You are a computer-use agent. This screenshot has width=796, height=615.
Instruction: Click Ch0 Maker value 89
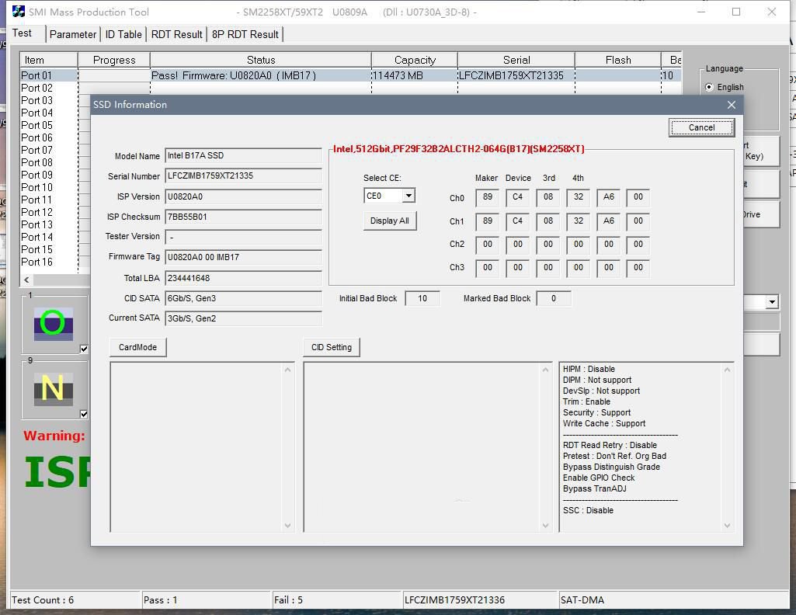click(x=488, y=197)
